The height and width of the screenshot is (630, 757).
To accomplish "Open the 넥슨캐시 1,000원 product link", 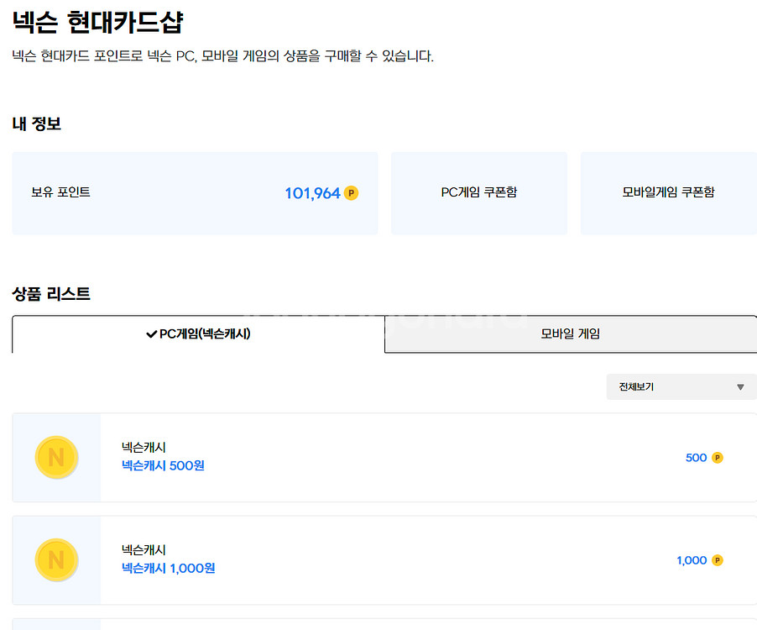I will click(x=169, y=568).
